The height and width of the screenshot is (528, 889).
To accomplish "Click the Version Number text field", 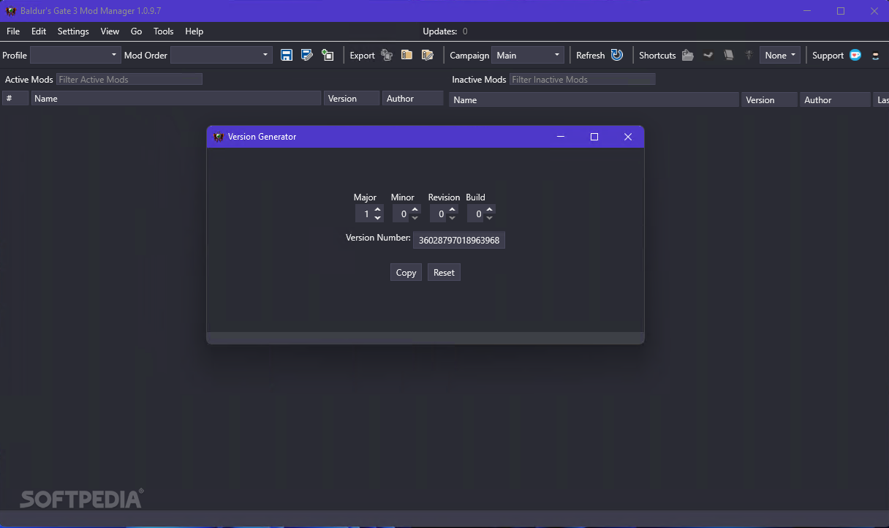I will pos(459,240).
